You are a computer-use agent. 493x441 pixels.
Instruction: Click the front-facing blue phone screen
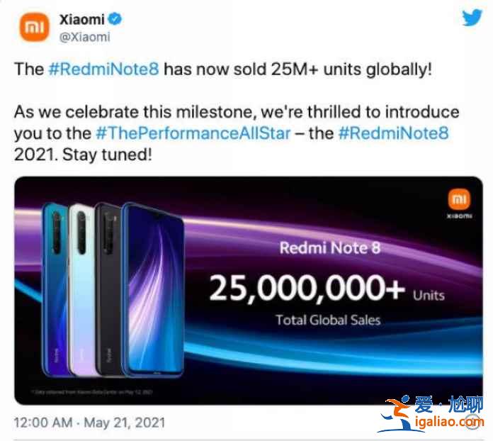coord(154,289)
